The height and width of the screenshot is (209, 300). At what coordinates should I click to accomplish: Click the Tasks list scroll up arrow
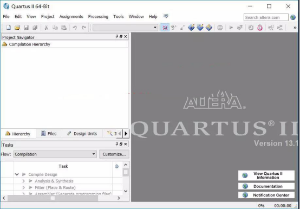pos(126,165)
